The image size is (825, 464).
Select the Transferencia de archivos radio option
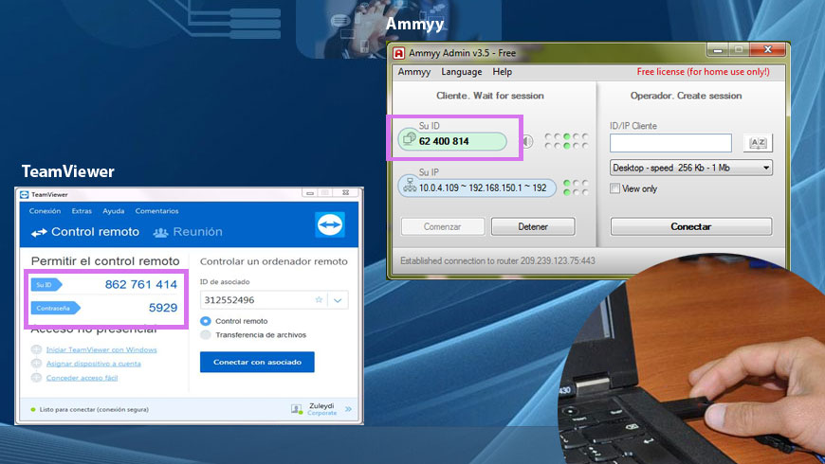206,334
